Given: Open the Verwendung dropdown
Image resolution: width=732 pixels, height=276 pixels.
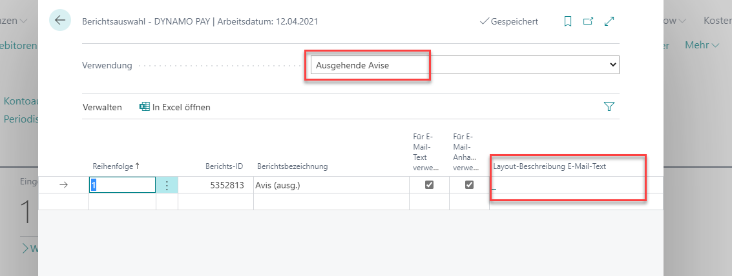Looking at the screenshot, I should [464, 65].
